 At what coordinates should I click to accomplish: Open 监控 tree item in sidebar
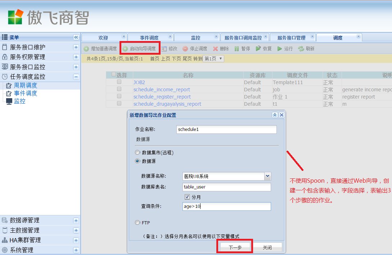[x=20, y=101]
